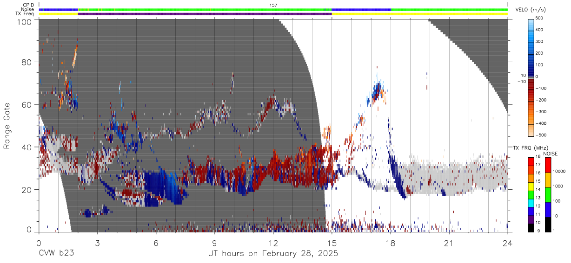Click the 3 tick on UT hours axis

pyautogui.click(x=97, y=243)
